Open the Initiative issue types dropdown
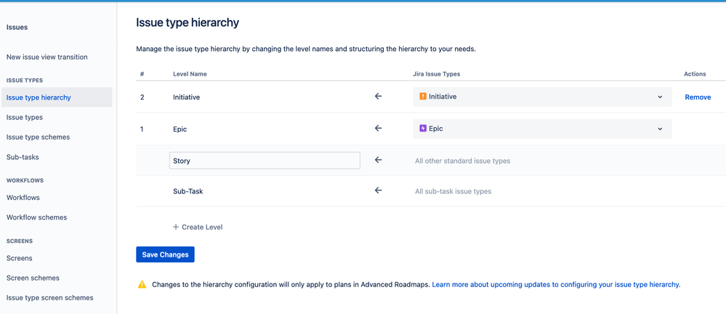This screenshot has height=314, width=726. click(542, 97)
